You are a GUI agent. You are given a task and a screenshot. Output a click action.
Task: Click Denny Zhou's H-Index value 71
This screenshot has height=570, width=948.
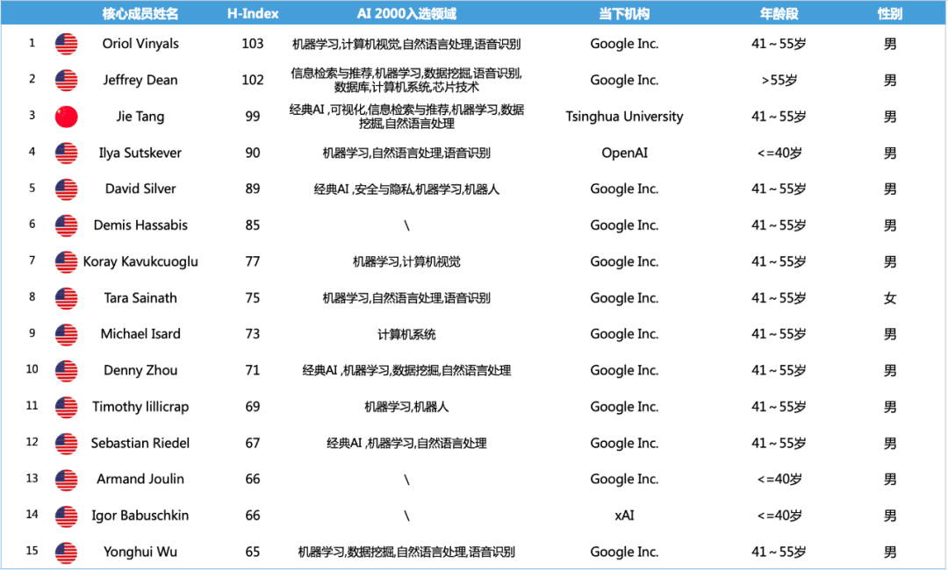(253, 370)
